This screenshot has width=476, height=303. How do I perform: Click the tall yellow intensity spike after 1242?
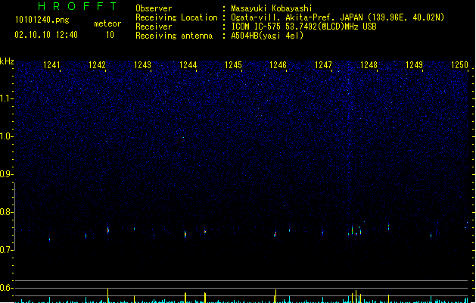[107, 295]
